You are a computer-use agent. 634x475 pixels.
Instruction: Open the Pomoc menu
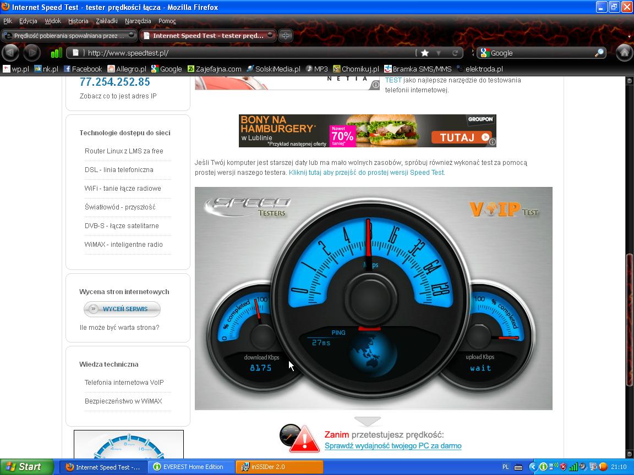(167, 21)
